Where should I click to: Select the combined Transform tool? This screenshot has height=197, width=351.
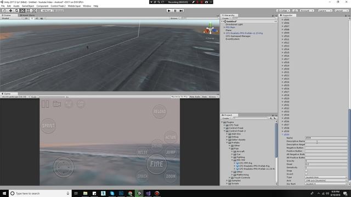click(x=34, y=11)
